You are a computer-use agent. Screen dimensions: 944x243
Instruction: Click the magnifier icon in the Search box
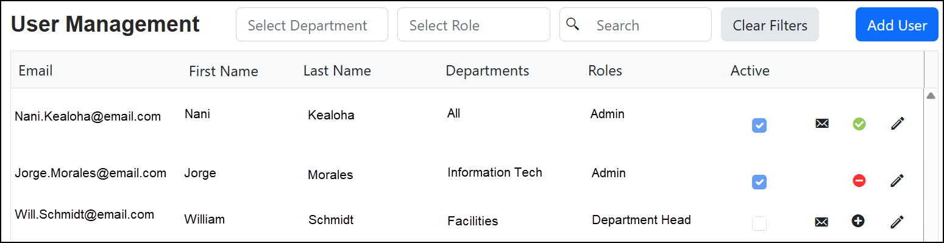pyautogui.click(x=572, y=24)
